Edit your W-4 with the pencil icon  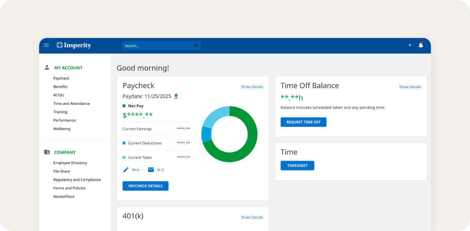(x=125, y=169)
